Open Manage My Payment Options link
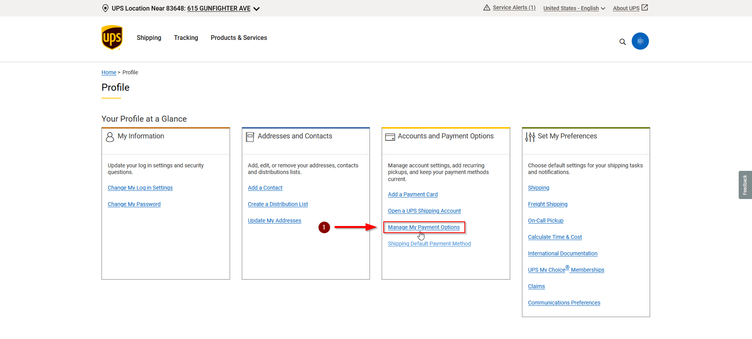The width and height of the screenshot is (752, 339). pos(424,227)
